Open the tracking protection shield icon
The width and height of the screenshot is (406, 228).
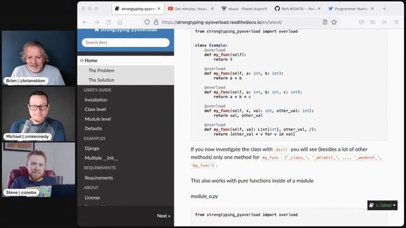coord(147,22)
